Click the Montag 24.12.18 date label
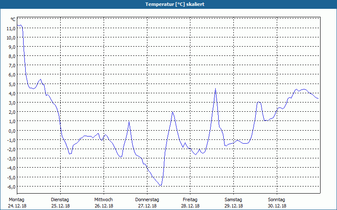The width and height of the screenshot is (337, 210). [17, 202]
